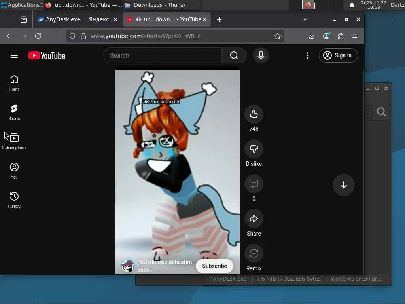
Task: Sign in to YouTube
Action: coord(338,55)
